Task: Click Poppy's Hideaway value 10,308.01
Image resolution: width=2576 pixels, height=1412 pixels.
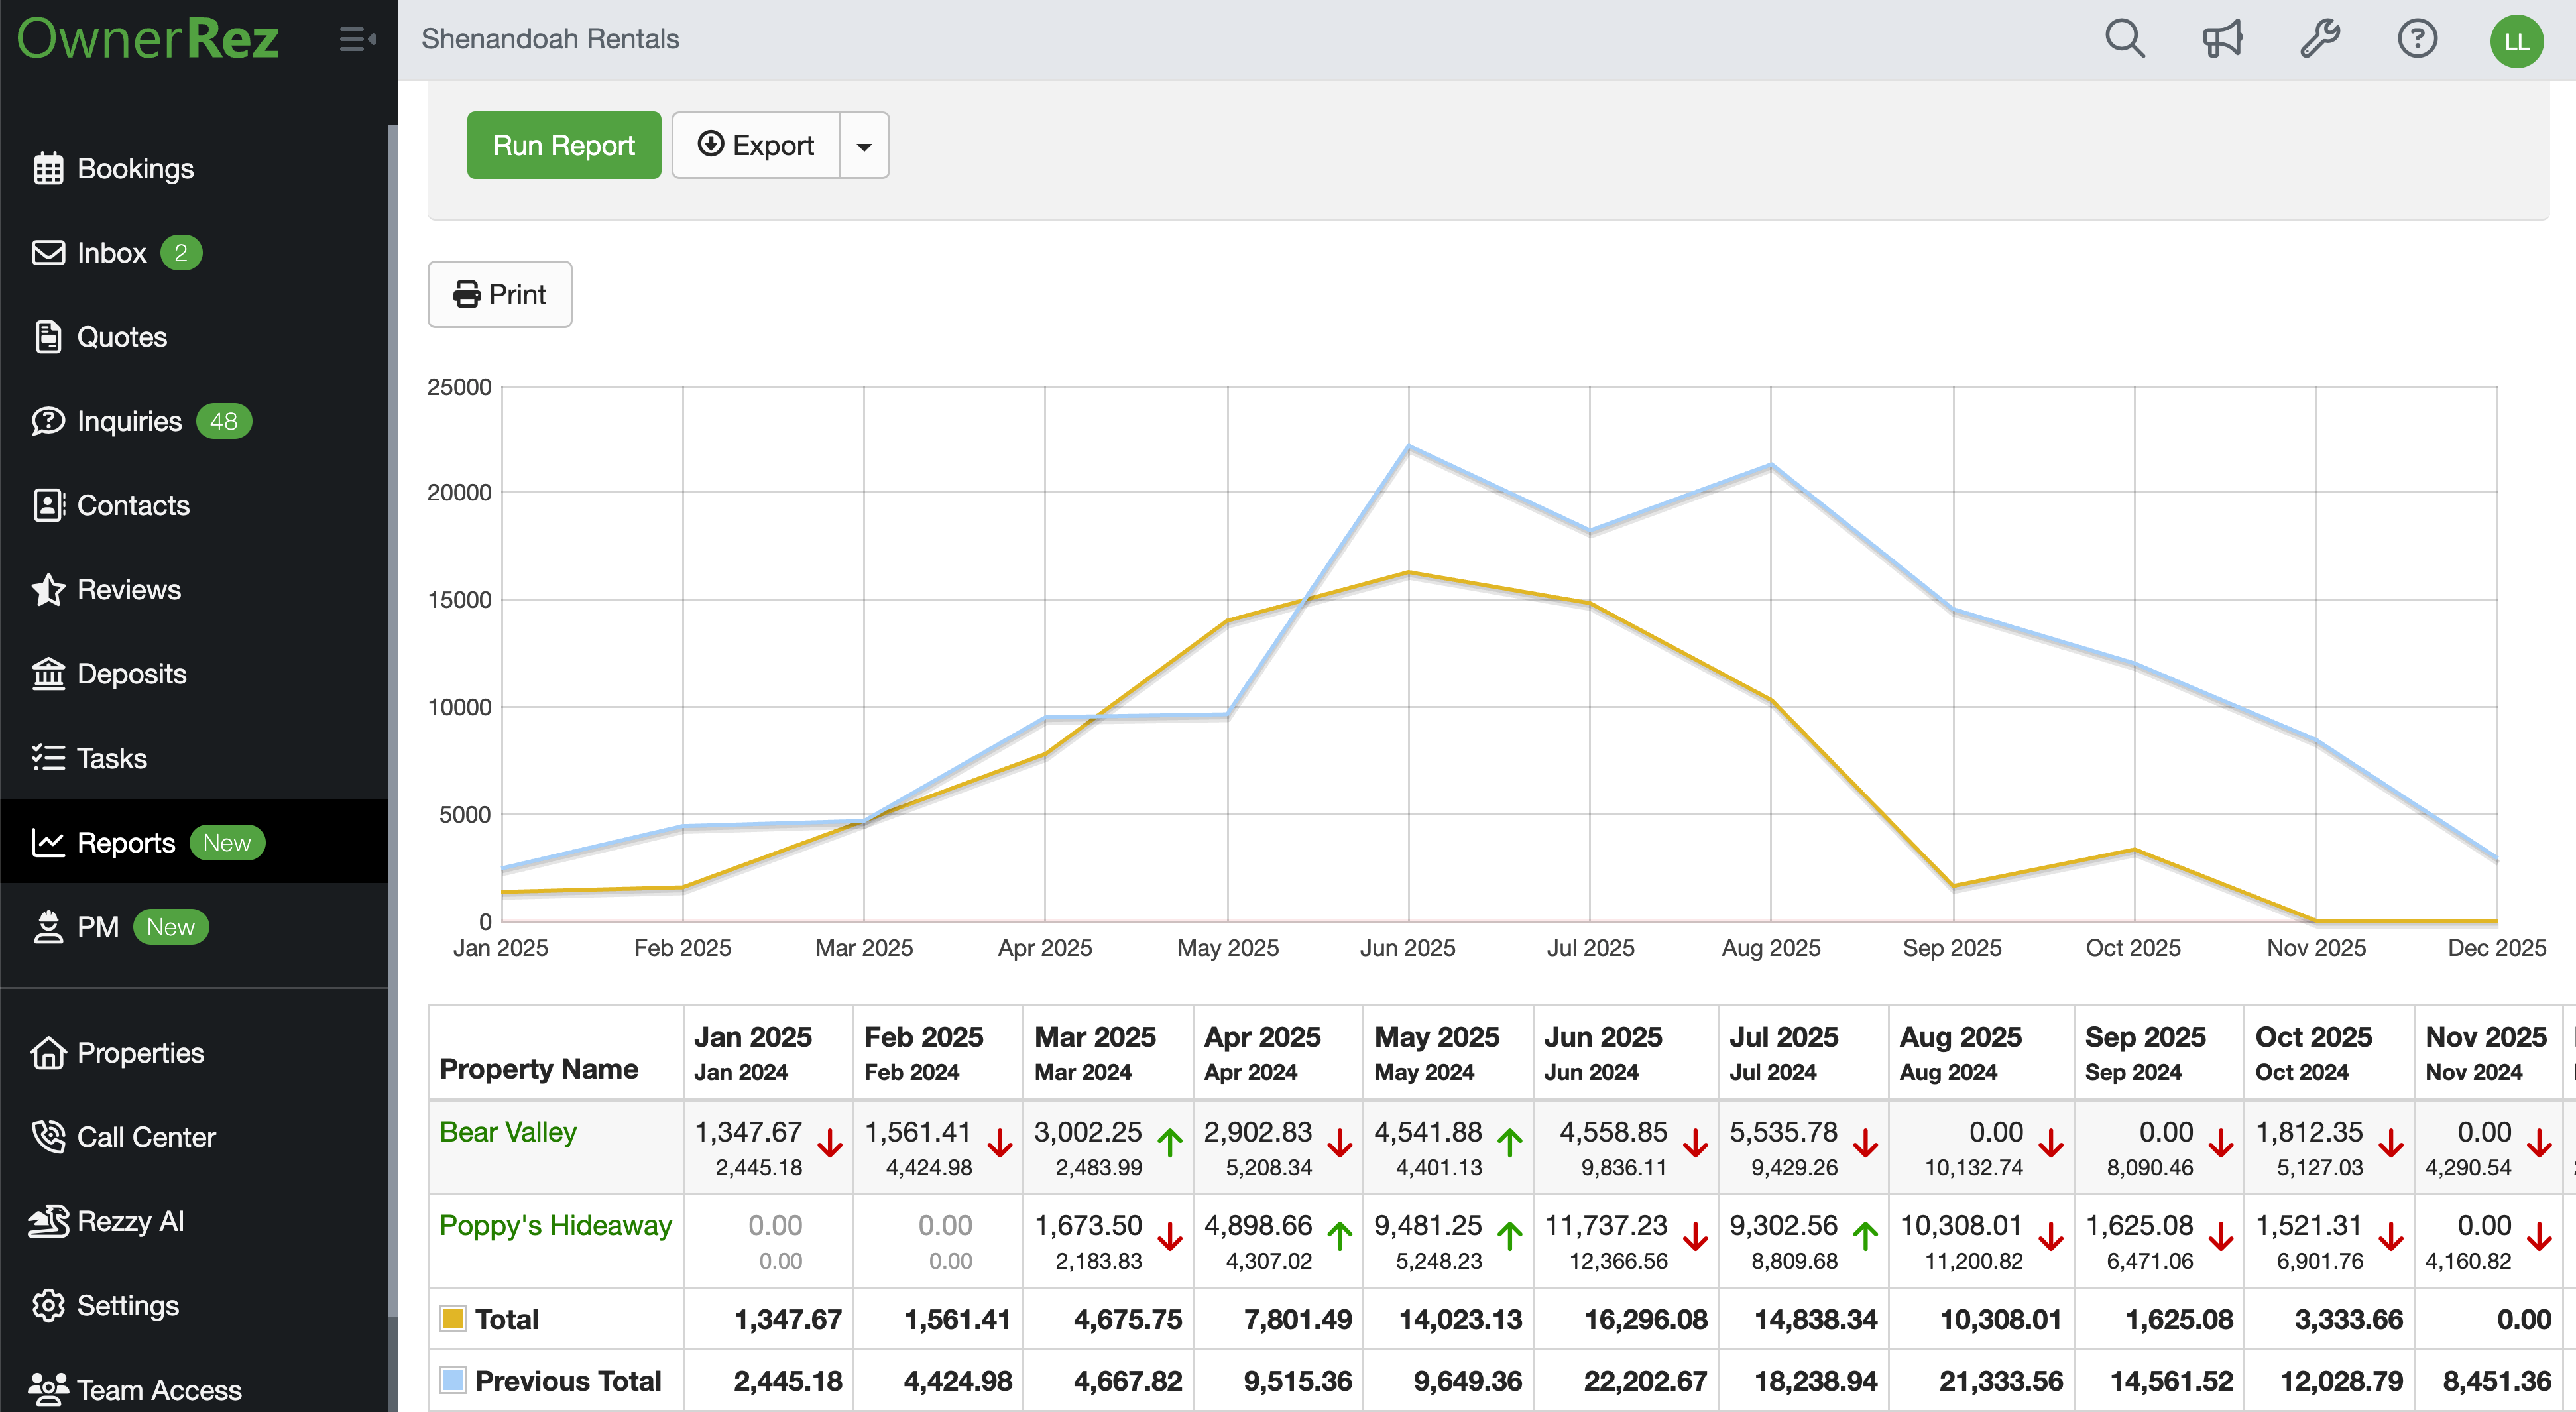Action: point(1961,1226)
